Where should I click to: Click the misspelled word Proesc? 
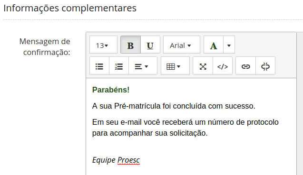coord(128,160)
